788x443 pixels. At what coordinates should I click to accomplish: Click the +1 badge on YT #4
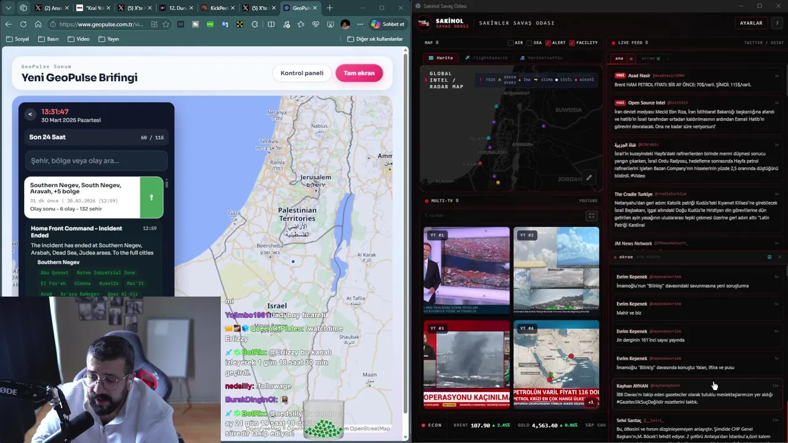[590, 402]
